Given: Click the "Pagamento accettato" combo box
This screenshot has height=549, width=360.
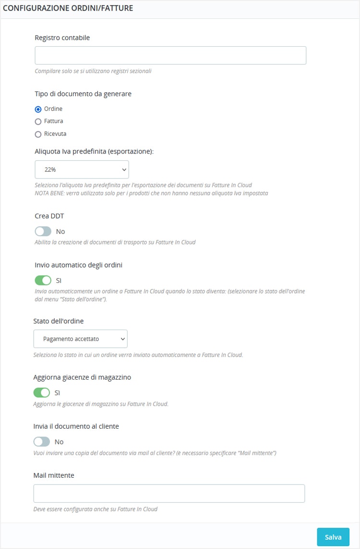Looking at the screenshot, I should [x=80, y=339].
